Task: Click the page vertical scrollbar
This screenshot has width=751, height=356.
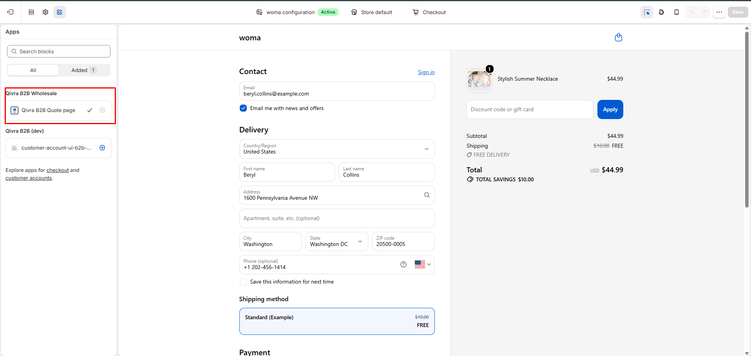Action: [747, 119]
